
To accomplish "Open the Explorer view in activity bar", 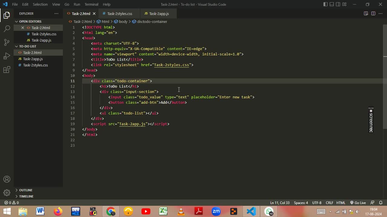I will tap(7, 15).
